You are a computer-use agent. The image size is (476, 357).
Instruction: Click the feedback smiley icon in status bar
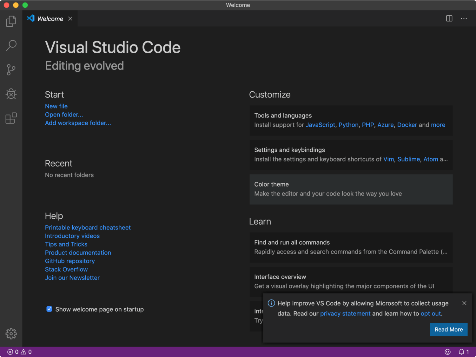(448, 352)
